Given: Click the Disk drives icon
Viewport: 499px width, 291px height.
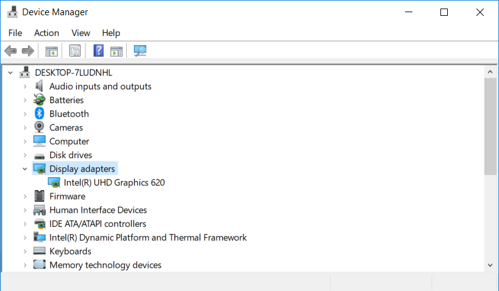Looking at the screenshot, I should coord(40,156).
